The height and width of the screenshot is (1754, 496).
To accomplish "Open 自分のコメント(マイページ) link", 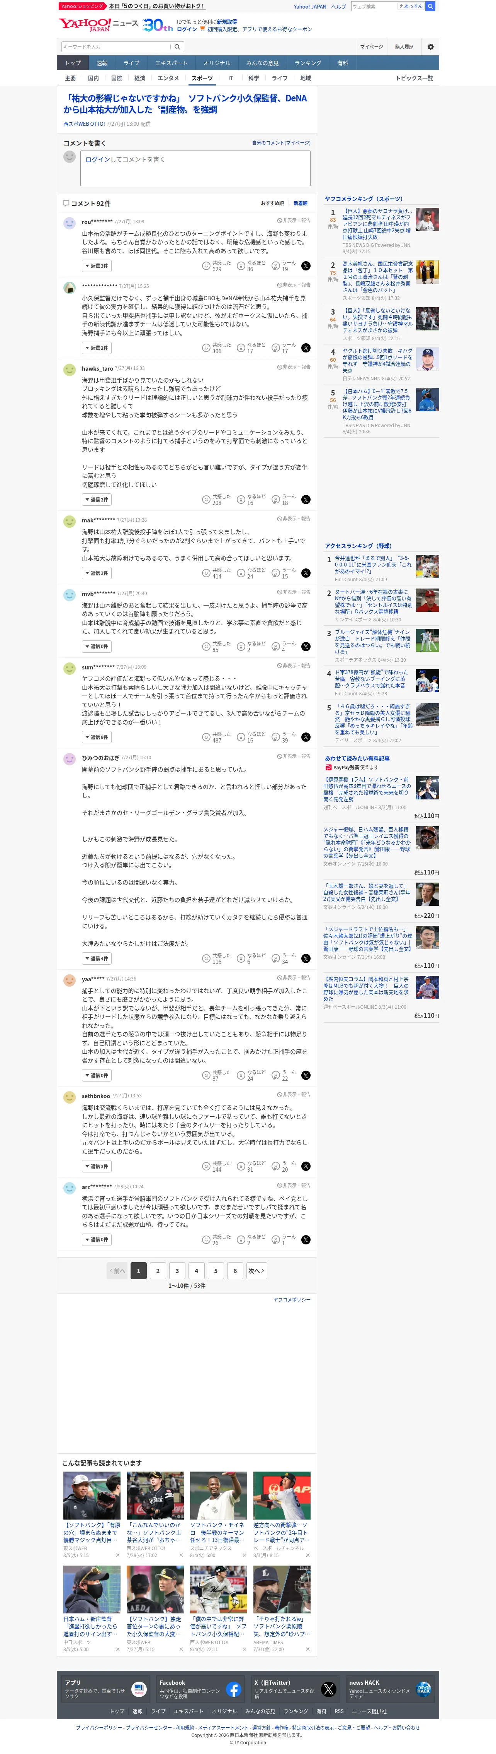I will tap(281, 143).
